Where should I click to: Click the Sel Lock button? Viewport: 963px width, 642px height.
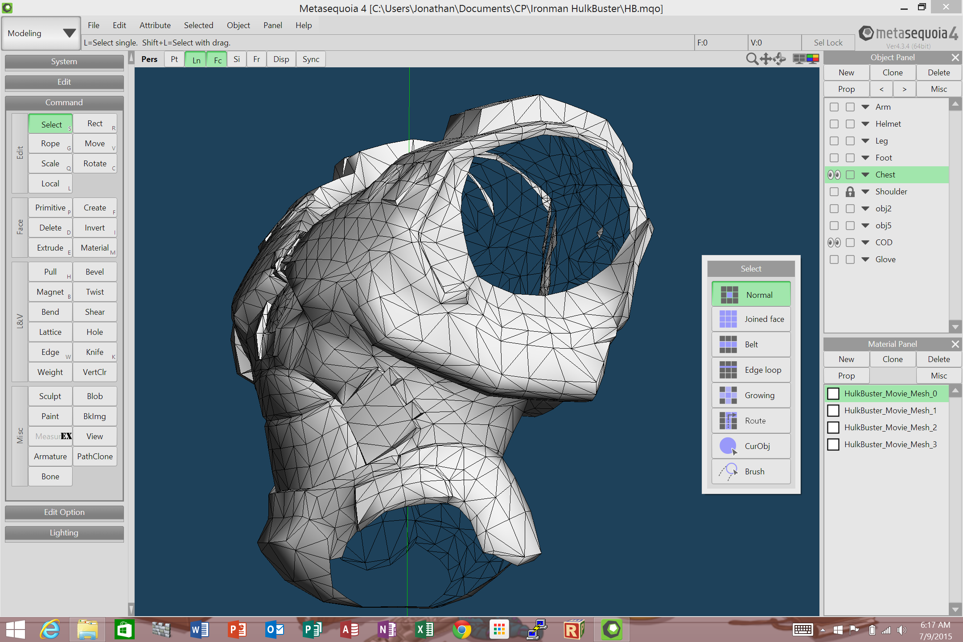tap(828, 43)
